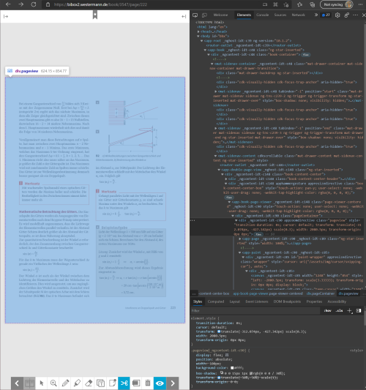Expand the head element node
366x390 pixels.
pyautogui.click(x=198, y=31)
